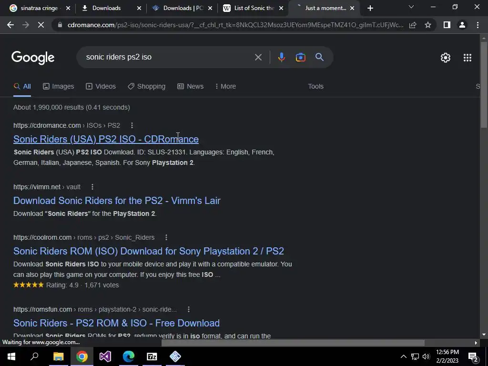Open 'Sonic Riders - PS2 ROM & ISO - Free Download'
The height and width of the screenshot is (366, 488).
[x=116, y=324]
